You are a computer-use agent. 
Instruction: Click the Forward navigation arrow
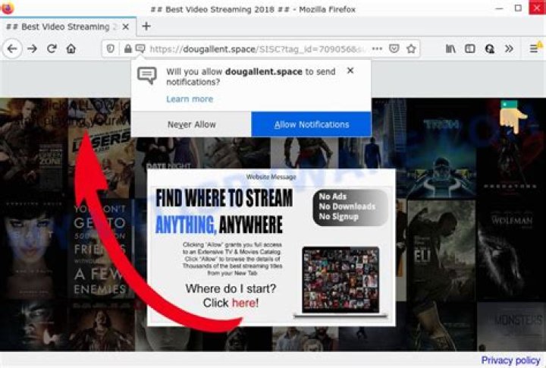(x=32, y=49)
